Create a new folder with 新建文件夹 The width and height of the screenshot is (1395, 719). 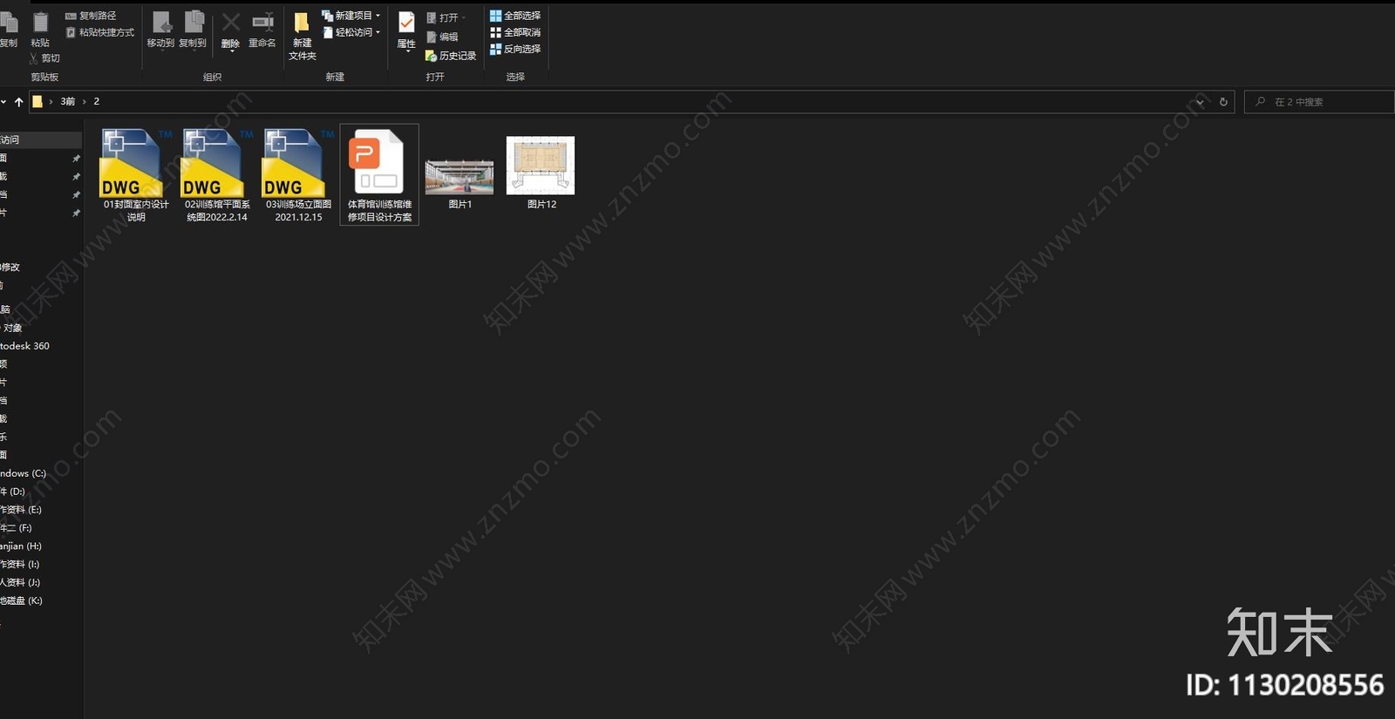302,37
